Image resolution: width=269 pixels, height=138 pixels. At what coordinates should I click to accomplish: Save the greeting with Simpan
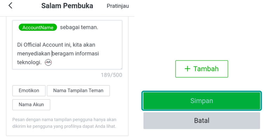point(202,101)
